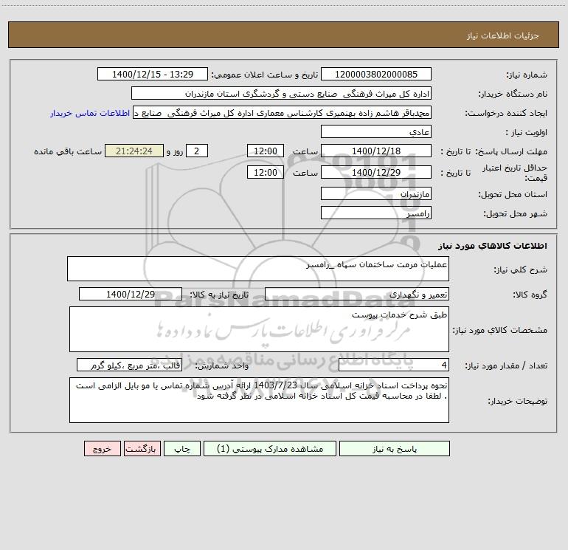Click the نام دستگاه خریدار label
This screenshot has width=568, height=550.
(x=513, y=94)
